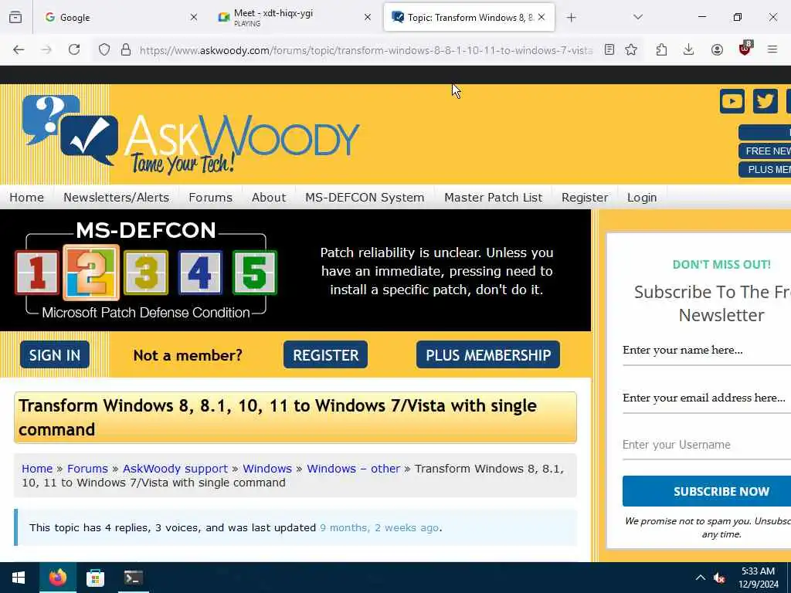
Task: Click the topic title heading text
Action: [277, 418]
